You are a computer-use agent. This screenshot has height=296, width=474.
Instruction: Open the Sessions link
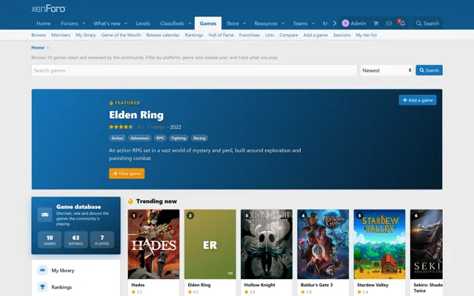(x=341, y=35)
